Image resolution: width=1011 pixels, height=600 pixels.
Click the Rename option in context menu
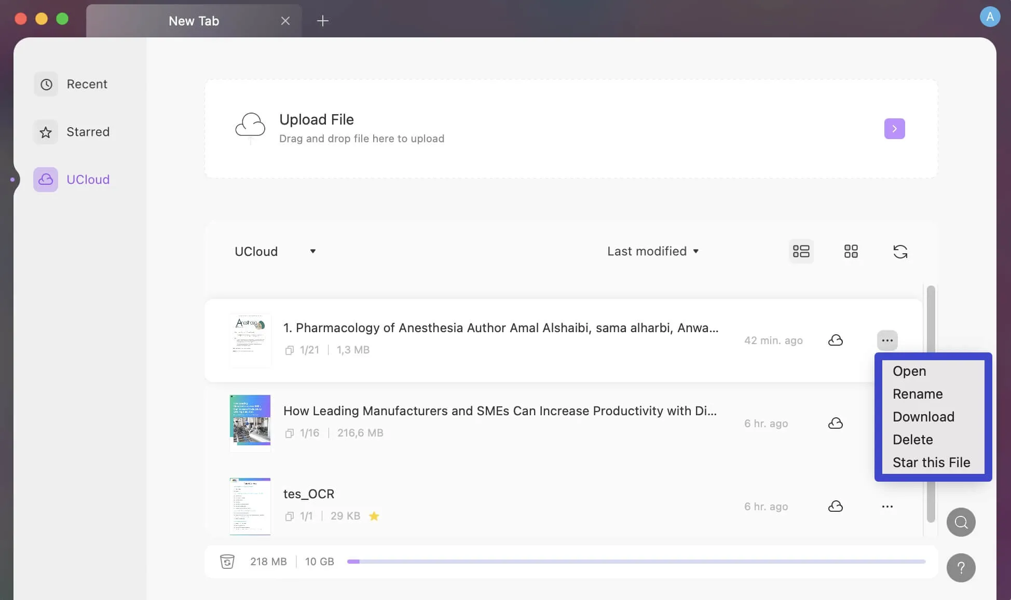(x=918, y=394)
